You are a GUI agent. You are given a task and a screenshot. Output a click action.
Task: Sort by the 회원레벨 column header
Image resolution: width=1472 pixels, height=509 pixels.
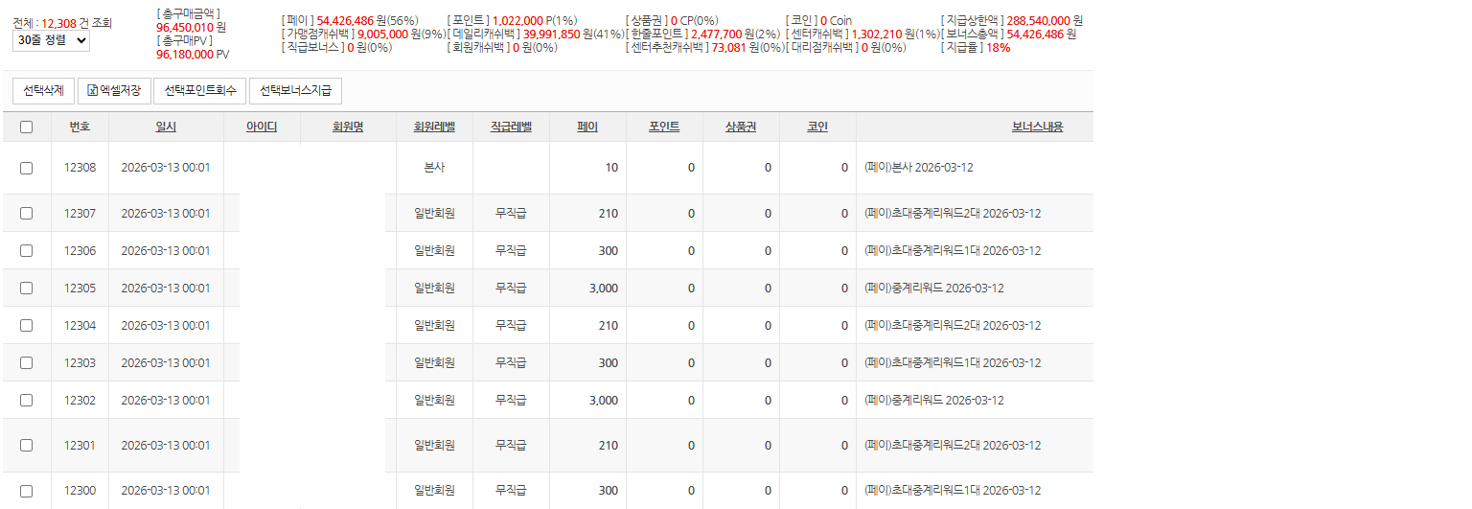pos(434,127)
